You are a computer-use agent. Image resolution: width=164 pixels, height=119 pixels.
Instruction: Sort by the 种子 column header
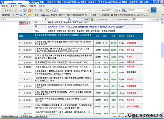(x=105, y=36)
